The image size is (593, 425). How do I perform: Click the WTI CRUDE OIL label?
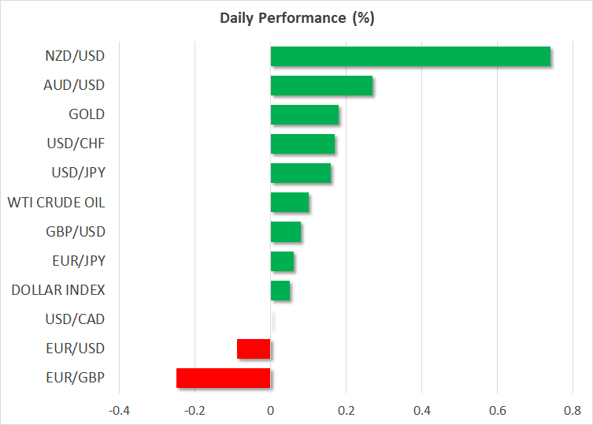click(56, 203)
